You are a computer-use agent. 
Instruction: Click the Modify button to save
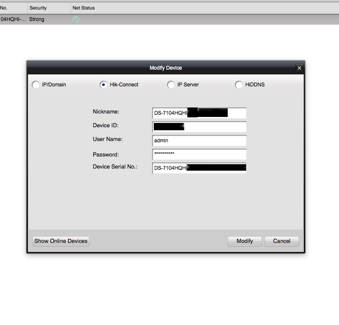point(244,241)
